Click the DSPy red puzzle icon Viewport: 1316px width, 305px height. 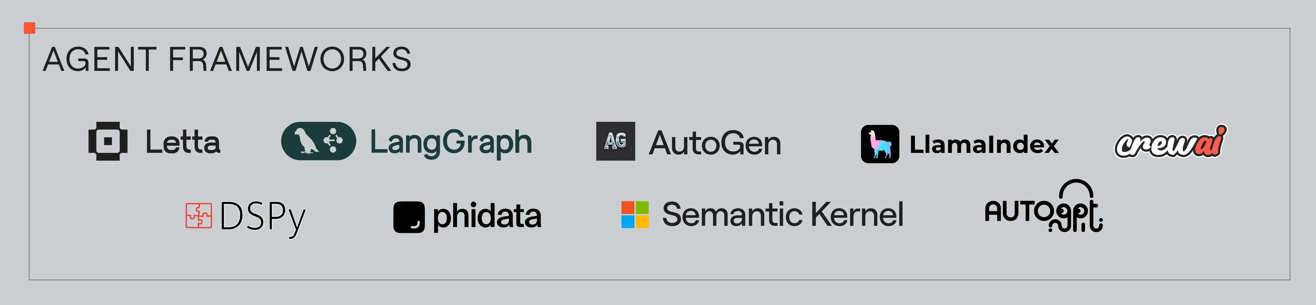(198, 215)
